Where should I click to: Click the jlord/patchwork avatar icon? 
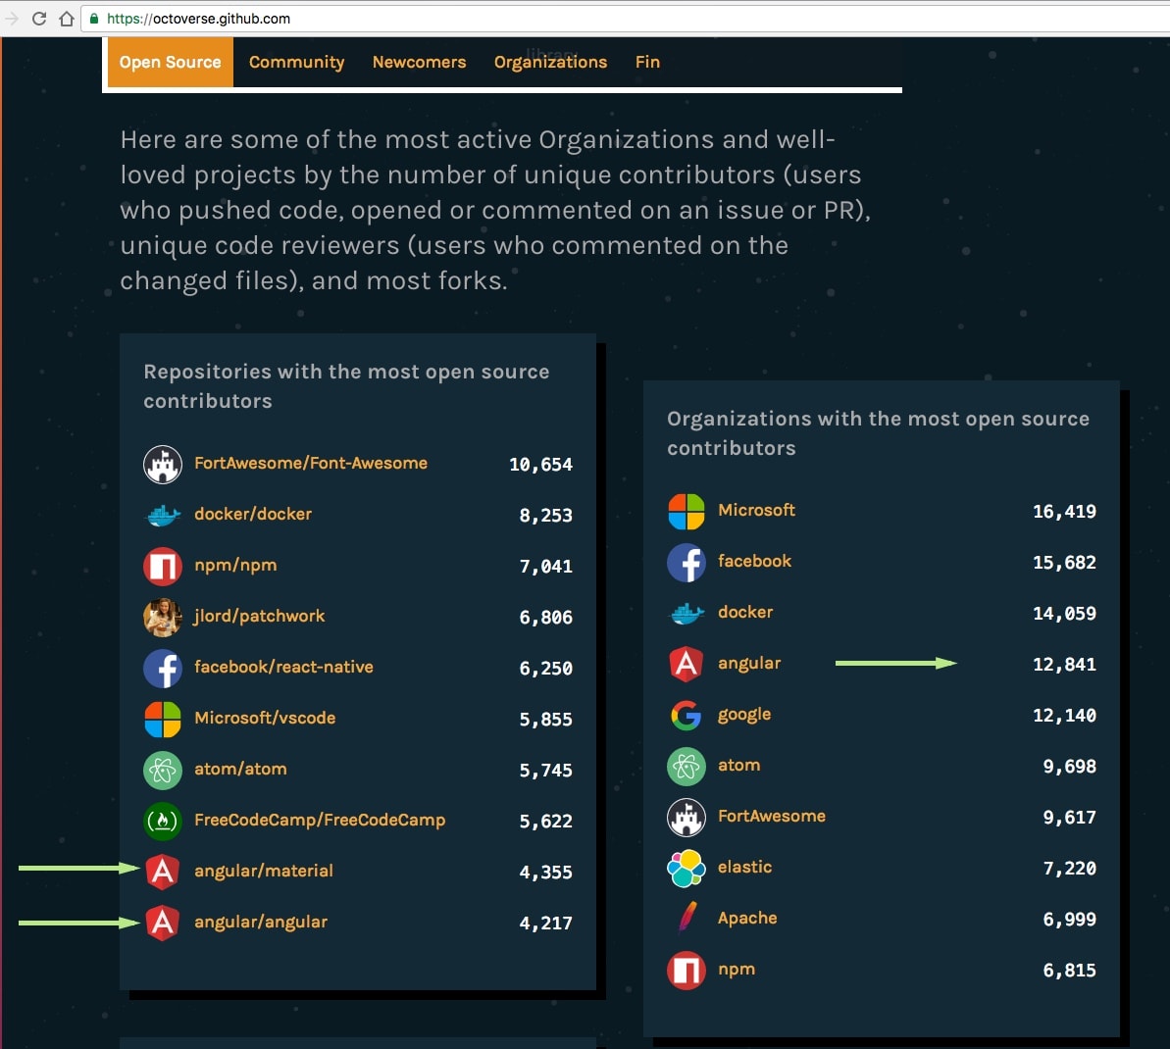pos(163,617)
